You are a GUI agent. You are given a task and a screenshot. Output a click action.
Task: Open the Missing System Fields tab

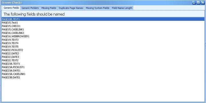[98, 8]
